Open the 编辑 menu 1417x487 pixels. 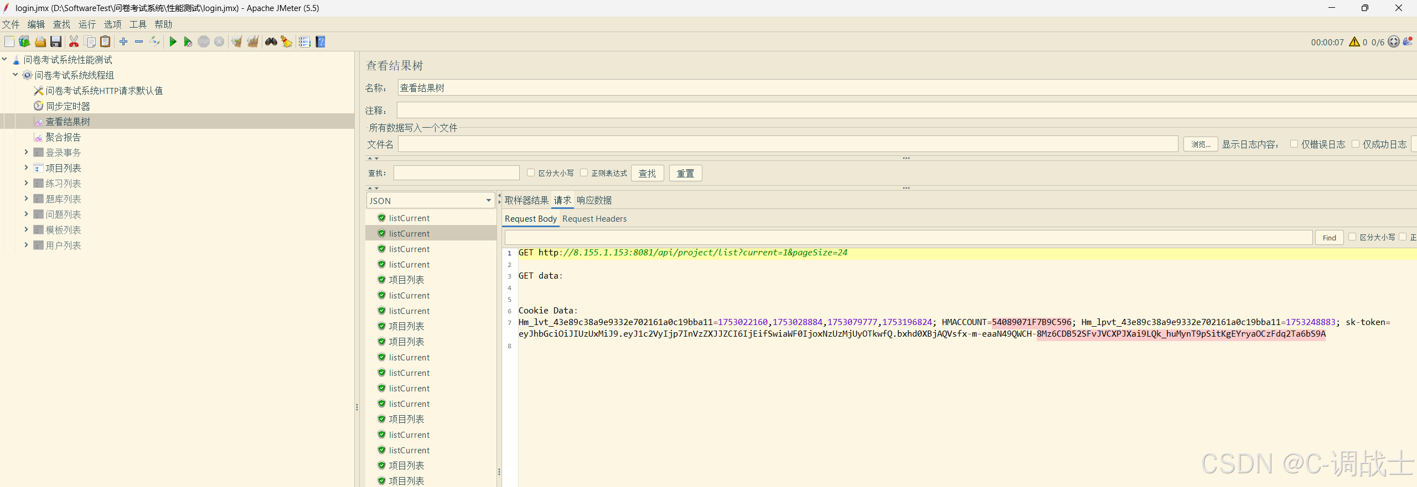36,24
